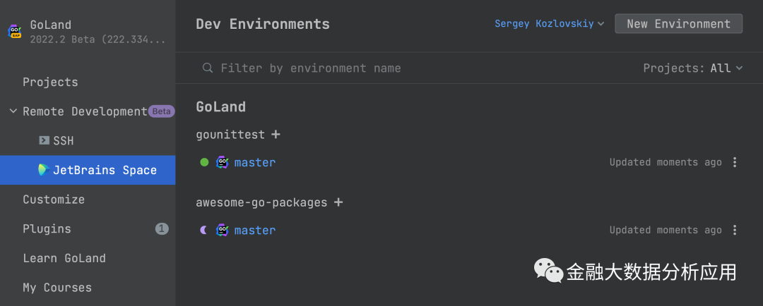The height and width of the screenshot is (306, 763).
Task: Open the Sergey Kozlovskiy account dropdown
Action: coord(549,24)
